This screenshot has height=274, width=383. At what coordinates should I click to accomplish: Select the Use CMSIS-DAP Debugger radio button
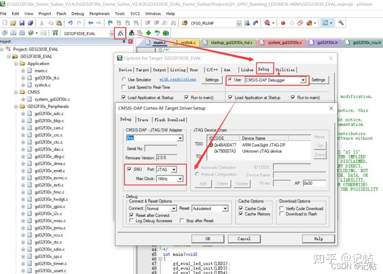[x=230, y=80]
